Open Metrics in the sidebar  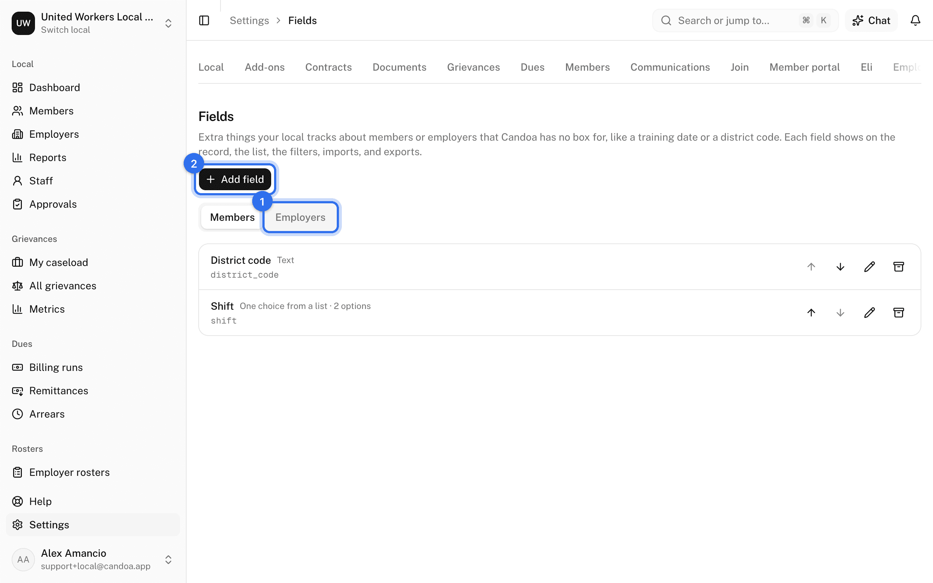click(x=93, y=309)
